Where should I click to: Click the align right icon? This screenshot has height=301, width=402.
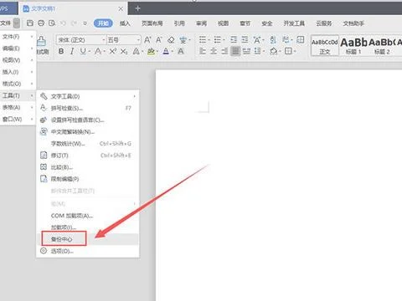224,51
